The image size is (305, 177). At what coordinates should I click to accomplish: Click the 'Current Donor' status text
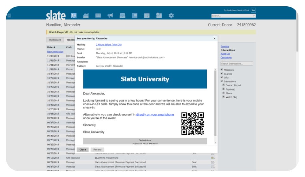pyautogui.click(x=220, y=25)
